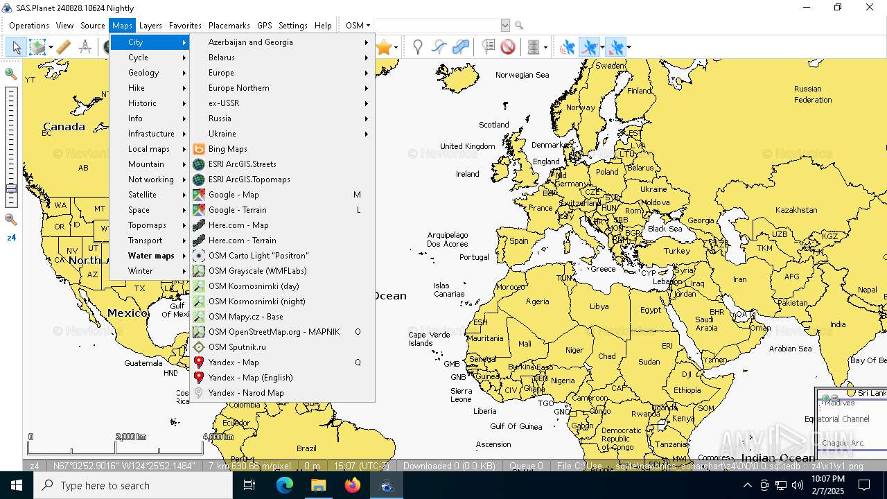Open the OSM search provider dropdown
Viewport: 887px width, 499px height.
358,25
